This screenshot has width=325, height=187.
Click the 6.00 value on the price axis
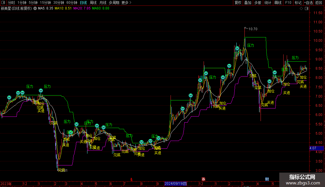pyautogui.click(x=319, y=115)
